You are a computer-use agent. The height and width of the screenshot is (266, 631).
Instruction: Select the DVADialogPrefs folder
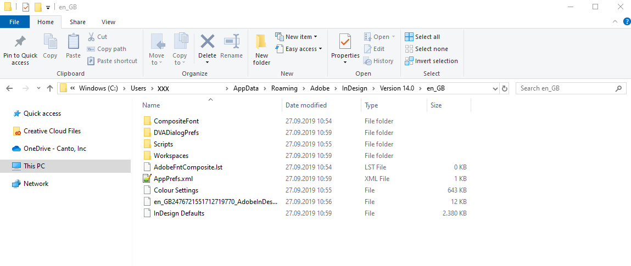click(x=176, y=133)
